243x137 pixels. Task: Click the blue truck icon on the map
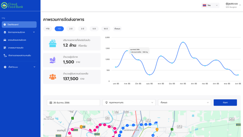156,123
